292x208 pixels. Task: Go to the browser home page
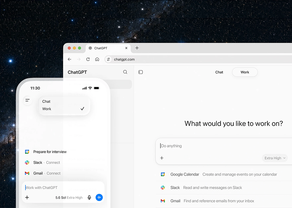(x=97, y=59)
